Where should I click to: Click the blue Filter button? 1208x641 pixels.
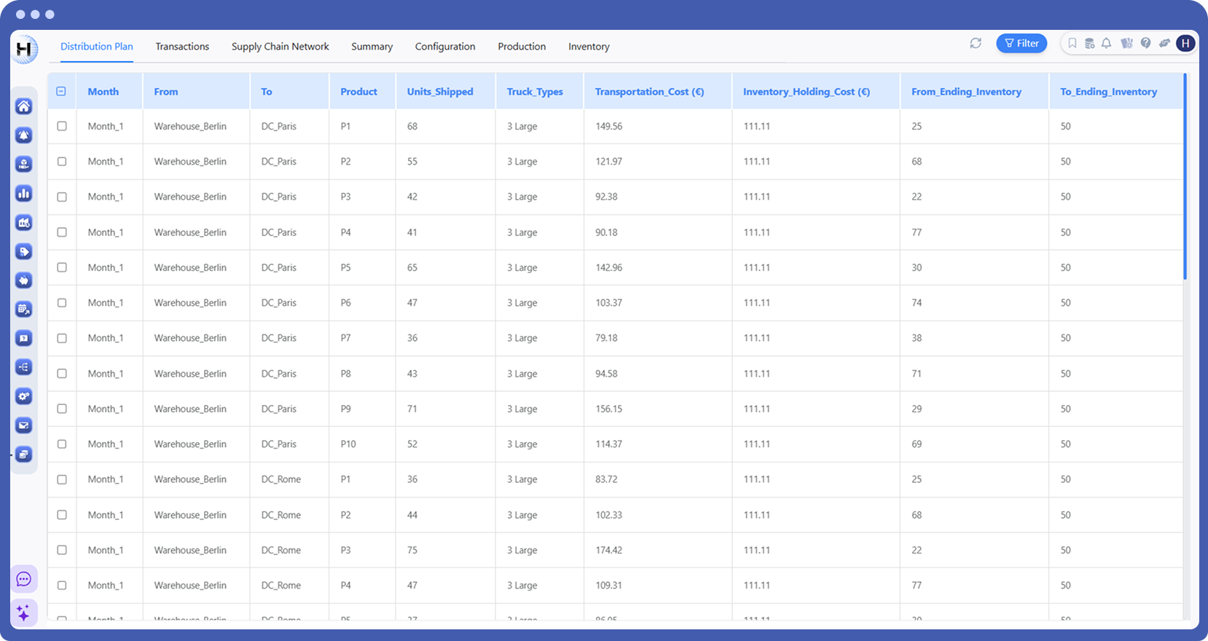point(1021,44)
